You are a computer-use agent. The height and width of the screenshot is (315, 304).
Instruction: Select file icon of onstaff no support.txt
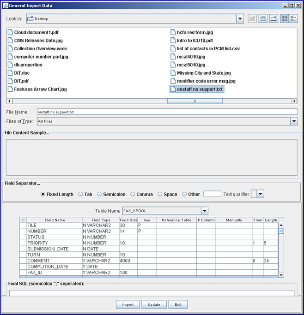pyautogui.click(x=173, y=89)
